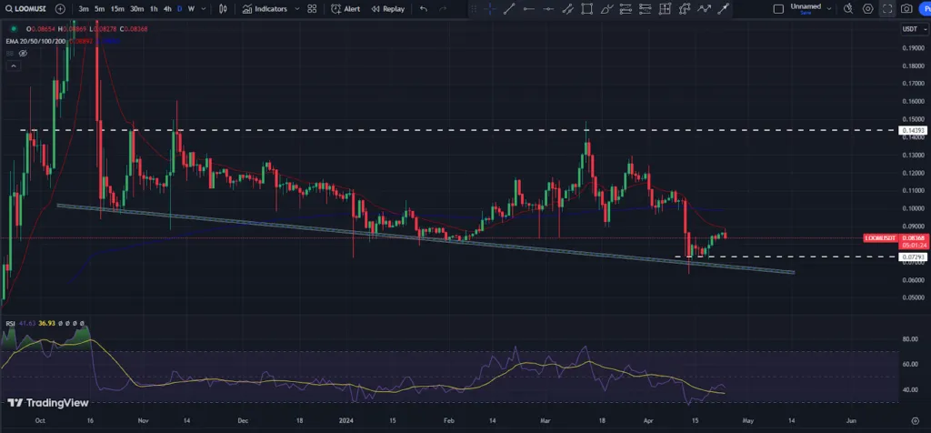Select the measure pin tool

point(723,9)
